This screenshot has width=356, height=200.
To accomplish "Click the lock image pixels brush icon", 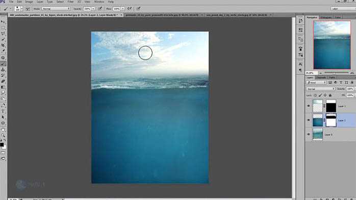I will (320, 95).
